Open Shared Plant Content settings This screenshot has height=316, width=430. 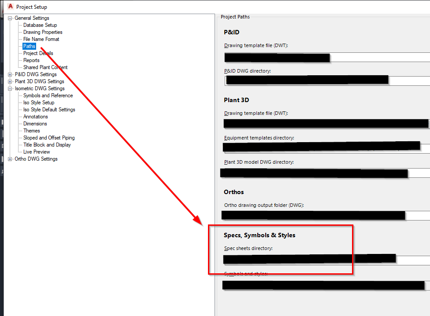45,67
